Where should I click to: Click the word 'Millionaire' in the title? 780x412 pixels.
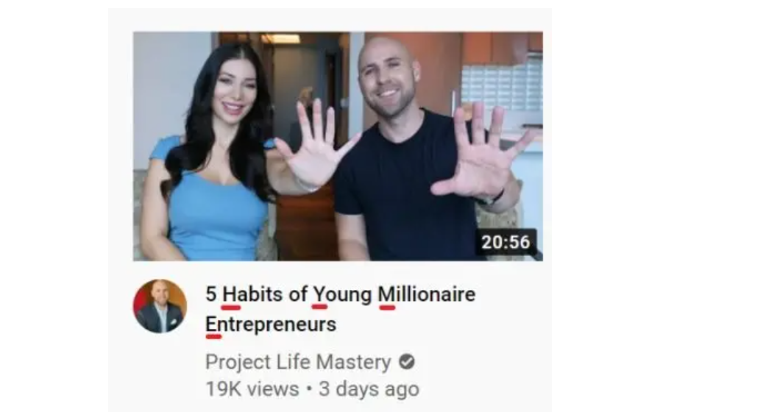coord(427,294)
